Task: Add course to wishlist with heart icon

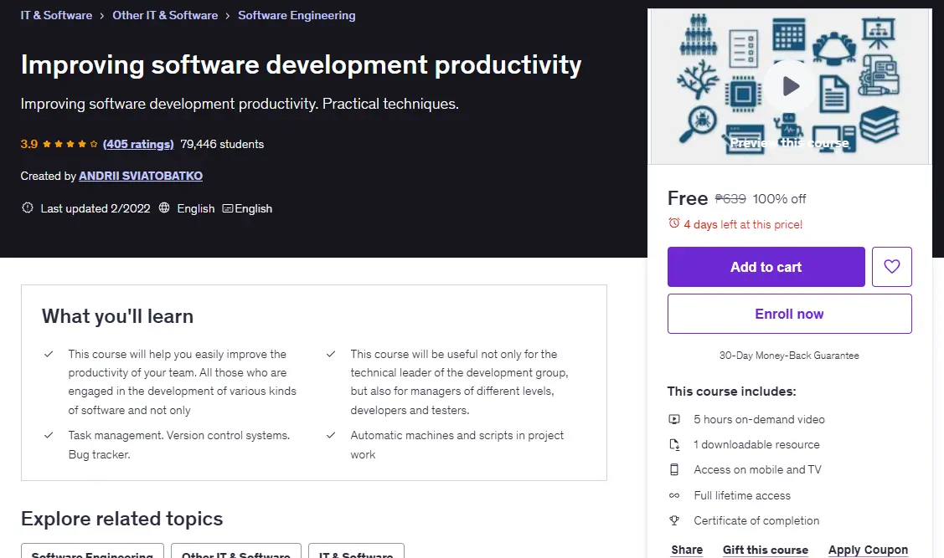Action: [x=891, y=266]
